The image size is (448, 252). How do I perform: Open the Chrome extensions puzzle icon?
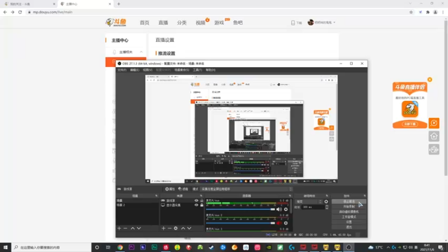pyautogui.click(x=428, y=12)
